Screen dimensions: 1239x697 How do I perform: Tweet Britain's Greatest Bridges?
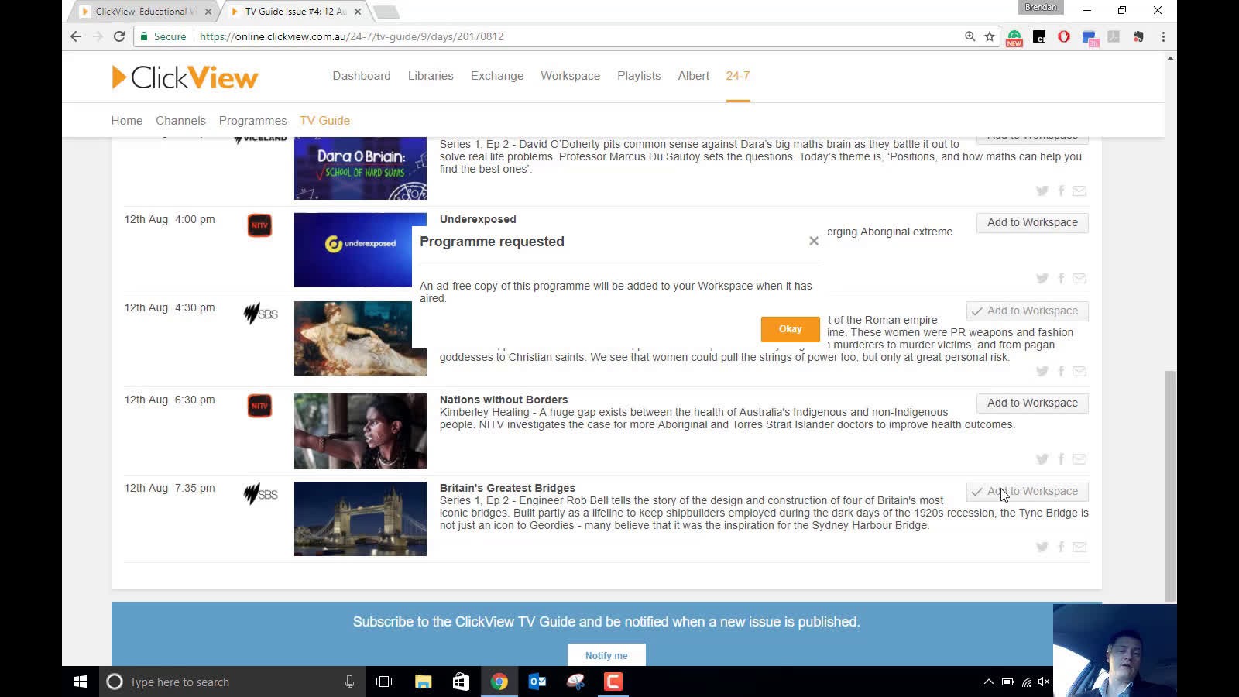(1042, 547)
